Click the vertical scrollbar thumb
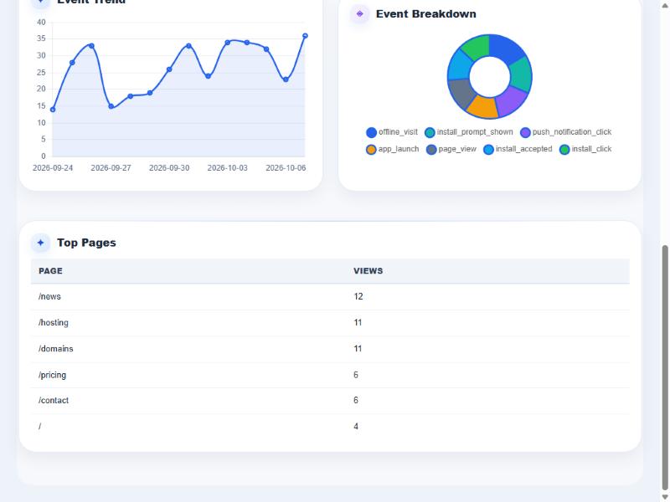The image size is (670, 502). pyautogui.click(x=665, y=367)
